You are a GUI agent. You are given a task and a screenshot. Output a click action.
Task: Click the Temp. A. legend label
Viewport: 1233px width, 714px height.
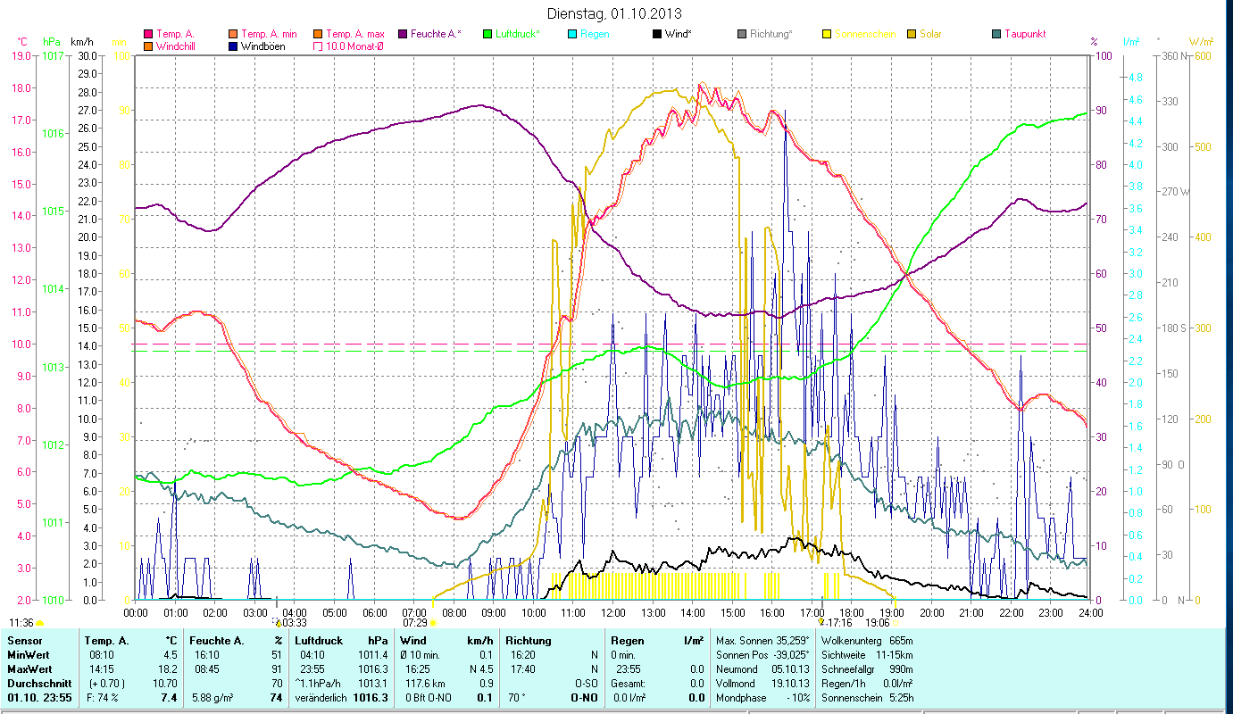176,34
